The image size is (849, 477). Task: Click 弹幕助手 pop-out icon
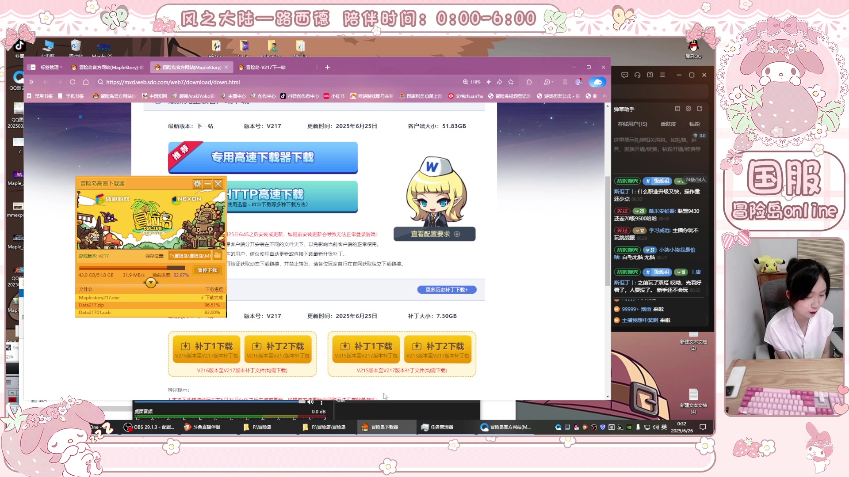700,109
